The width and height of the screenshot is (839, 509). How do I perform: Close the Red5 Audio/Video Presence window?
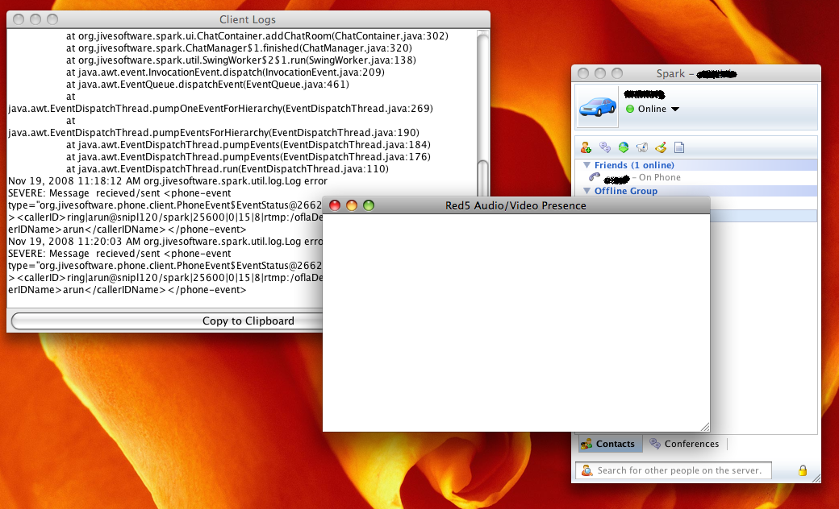pyautogui.click(x=335, y=205)
